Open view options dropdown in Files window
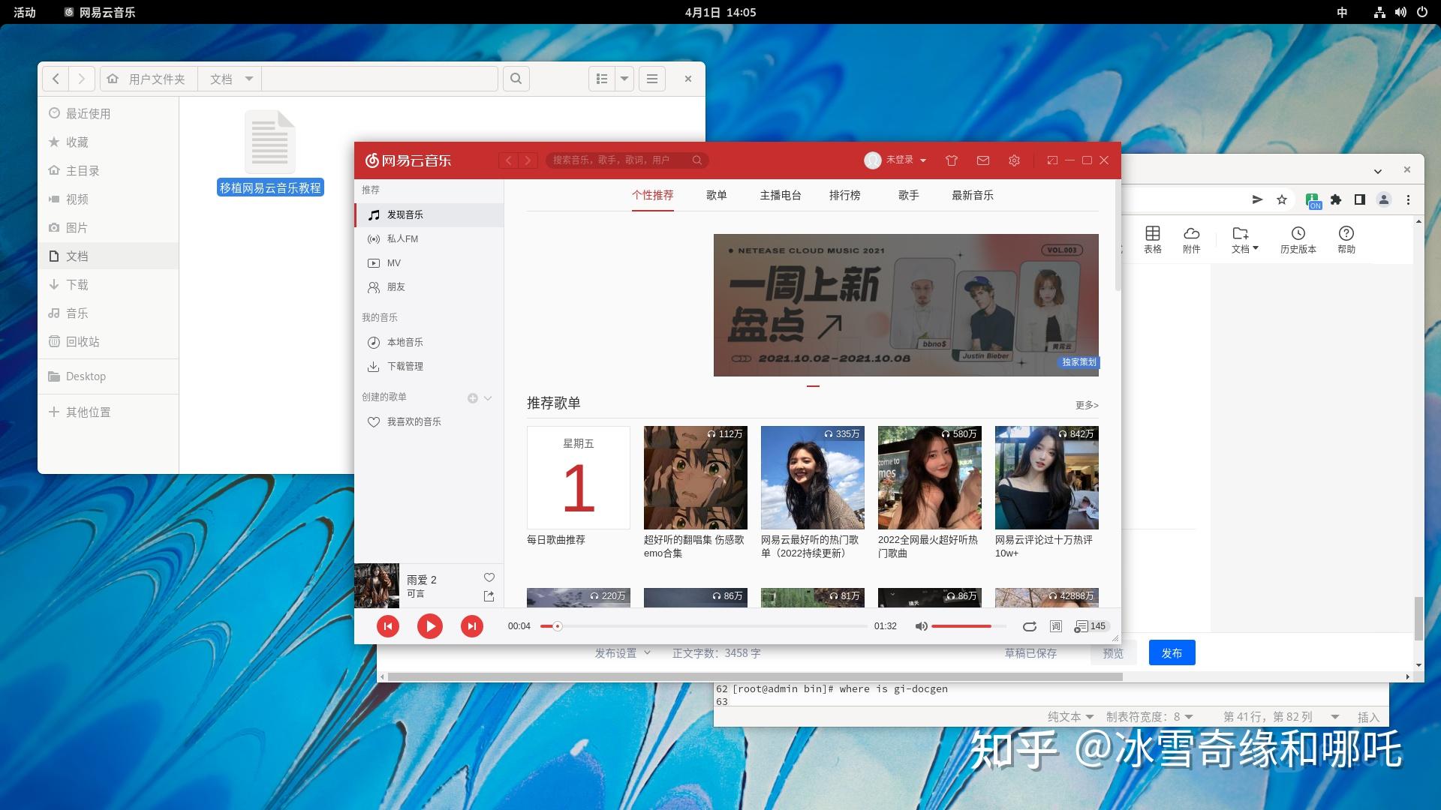 click(624, 79)
